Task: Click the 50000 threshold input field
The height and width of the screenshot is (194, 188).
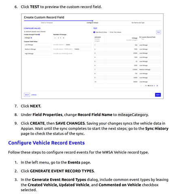Action: (78, 45)
